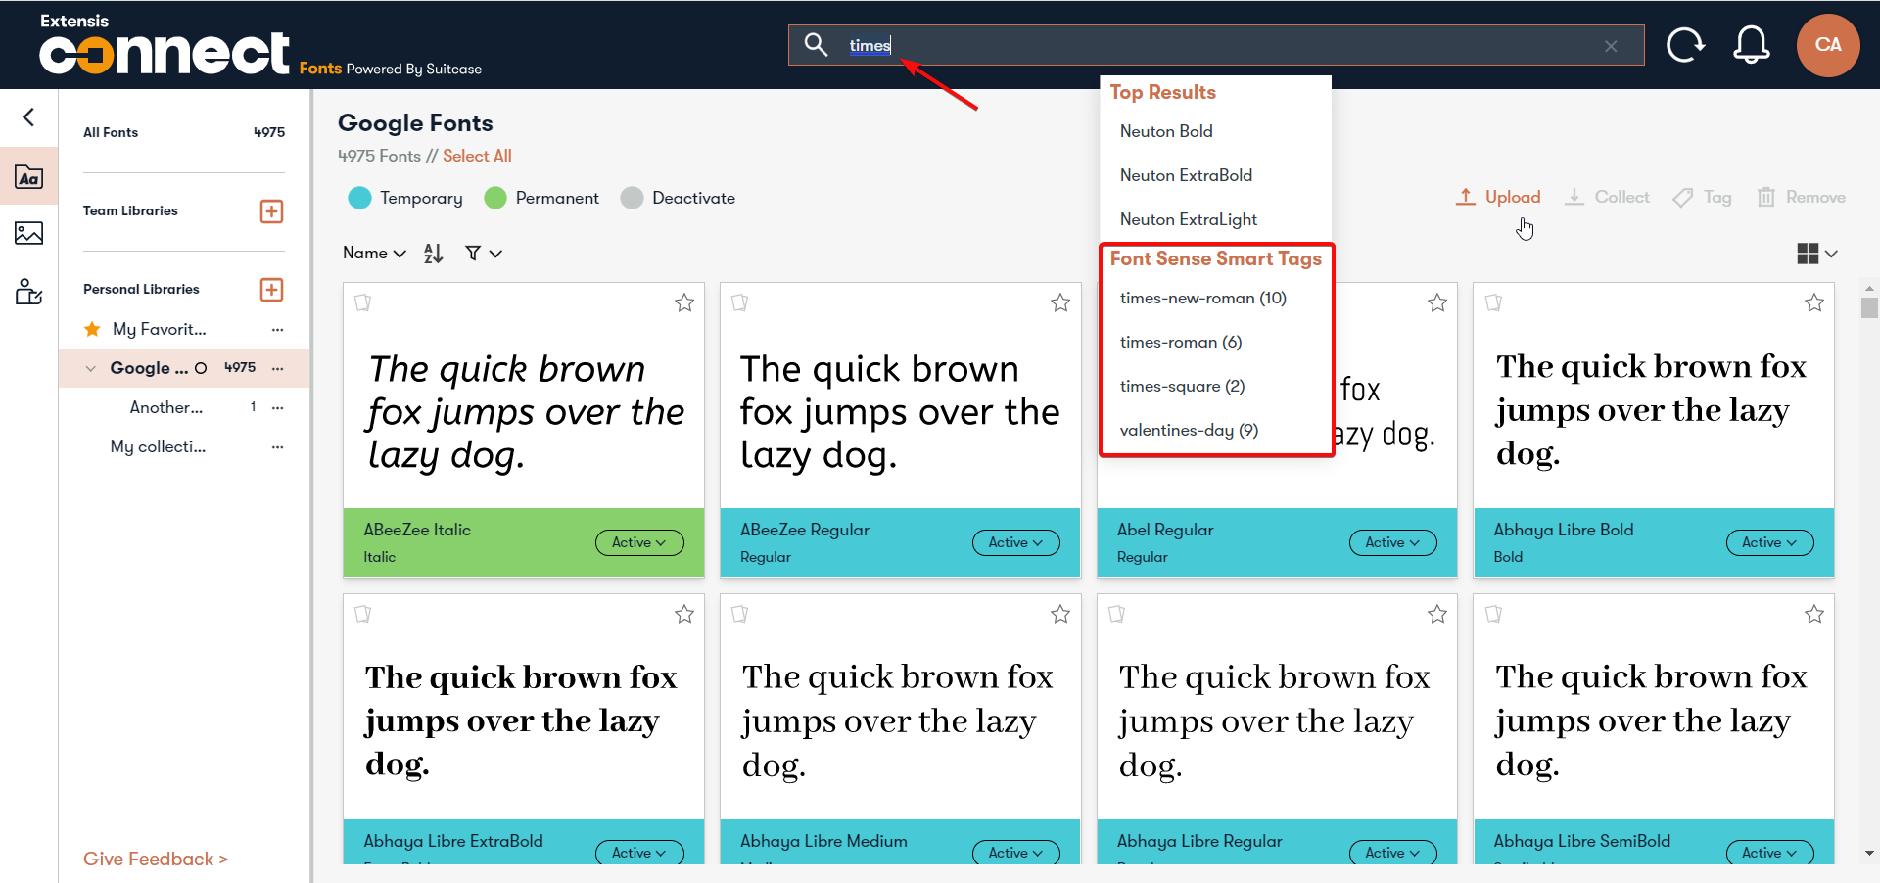Click the Upload button
The height and width of the screenshot is (883, 1880).
pos(1498,197)
